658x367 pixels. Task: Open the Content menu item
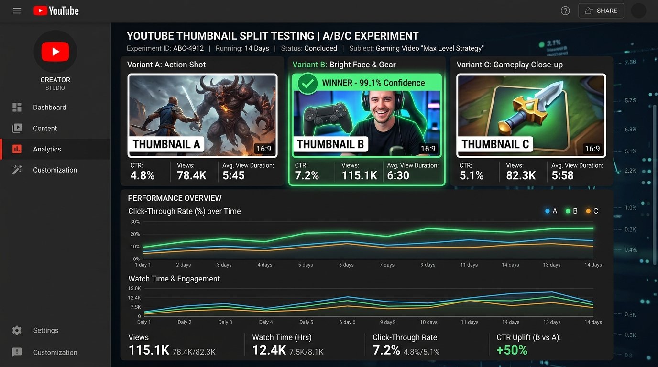pos(55,128)
